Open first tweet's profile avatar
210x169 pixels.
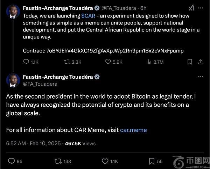pyautogui.click(x=13, y=12)
